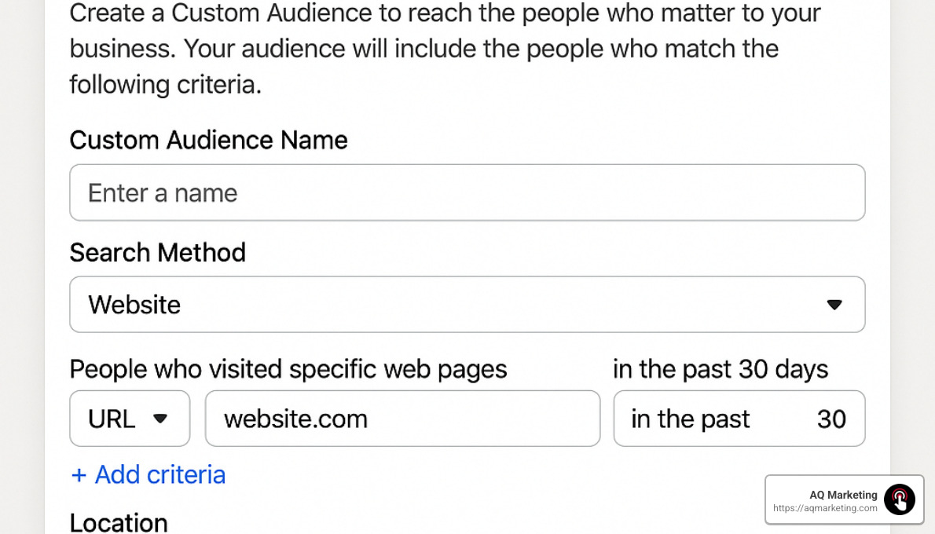Click the Location section heading

coord(119,521)
